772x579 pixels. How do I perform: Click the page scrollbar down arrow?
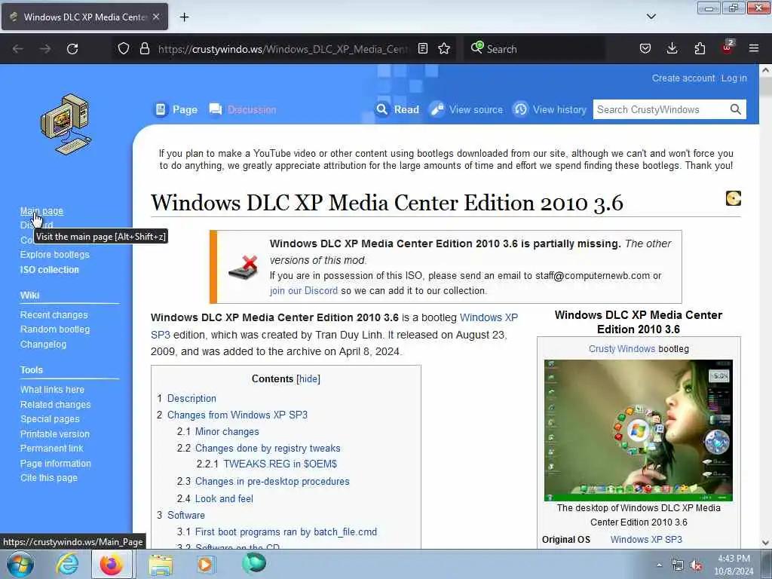766,543
